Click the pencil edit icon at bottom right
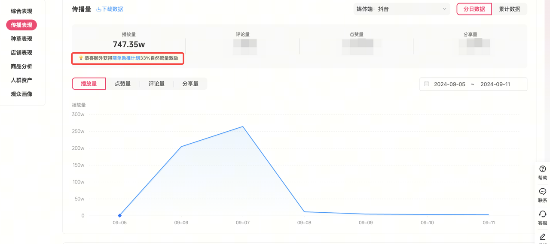The width and height of the screenshot is (550, 244). 542,237
